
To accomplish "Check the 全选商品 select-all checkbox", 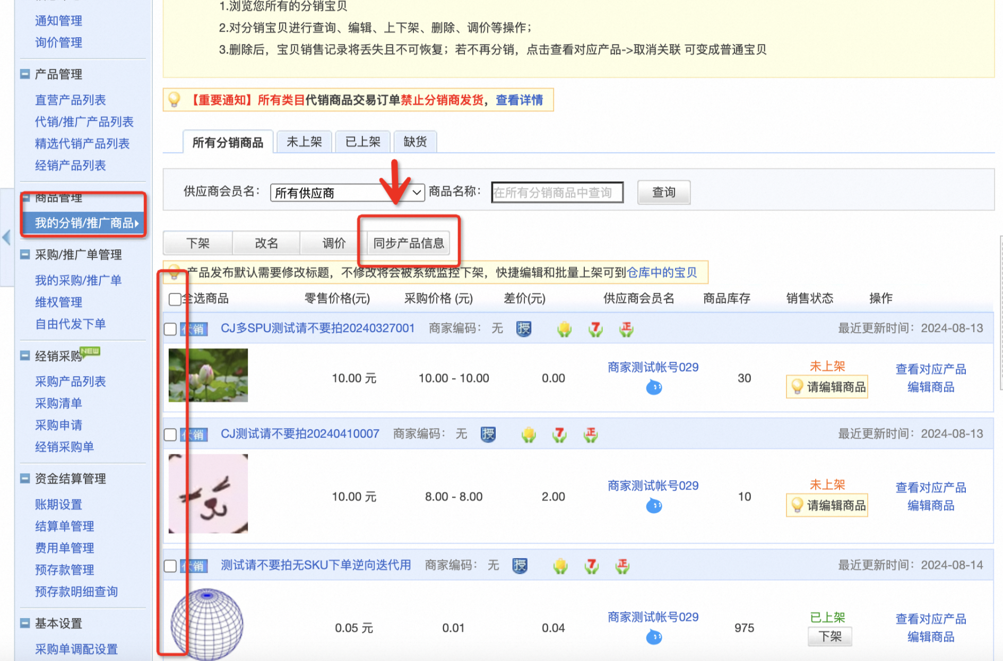I will (175, 299).
